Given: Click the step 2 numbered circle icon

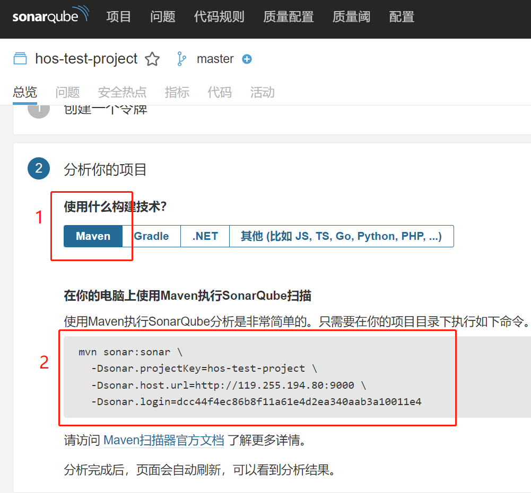Looking at the screenshot, I should (x=38, y=168).
